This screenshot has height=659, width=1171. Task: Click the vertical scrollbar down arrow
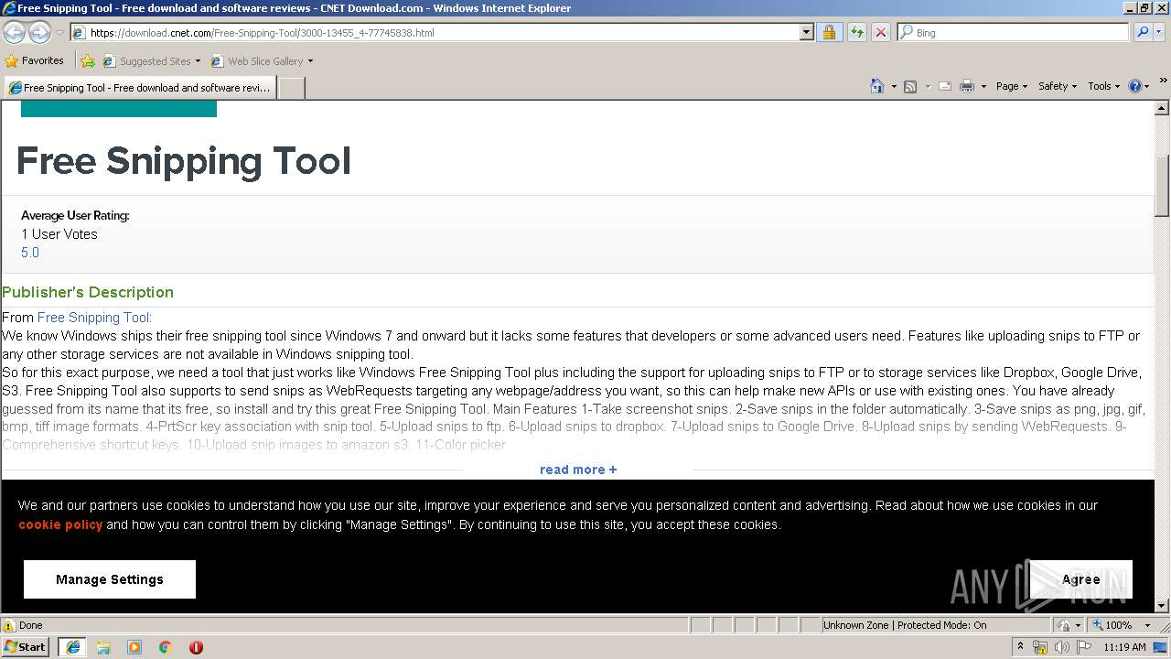coord(1162,605)
